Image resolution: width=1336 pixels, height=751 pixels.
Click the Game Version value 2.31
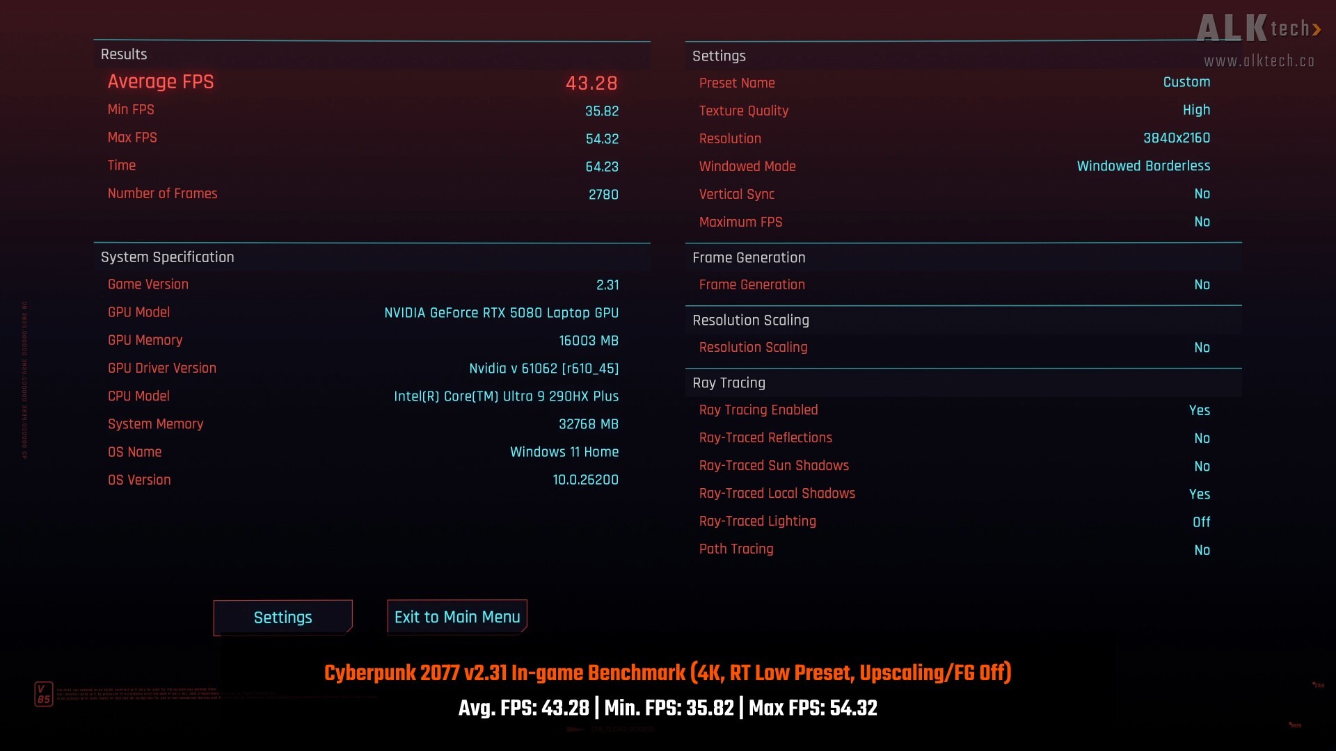(607, 285)
